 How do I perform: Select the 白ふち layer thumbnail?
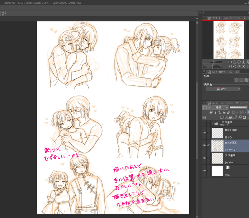[217, 133]
